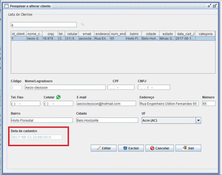This screenshot has height=175, width=222.
Task: Click the magnifier search icon
Action: point(82,25)
